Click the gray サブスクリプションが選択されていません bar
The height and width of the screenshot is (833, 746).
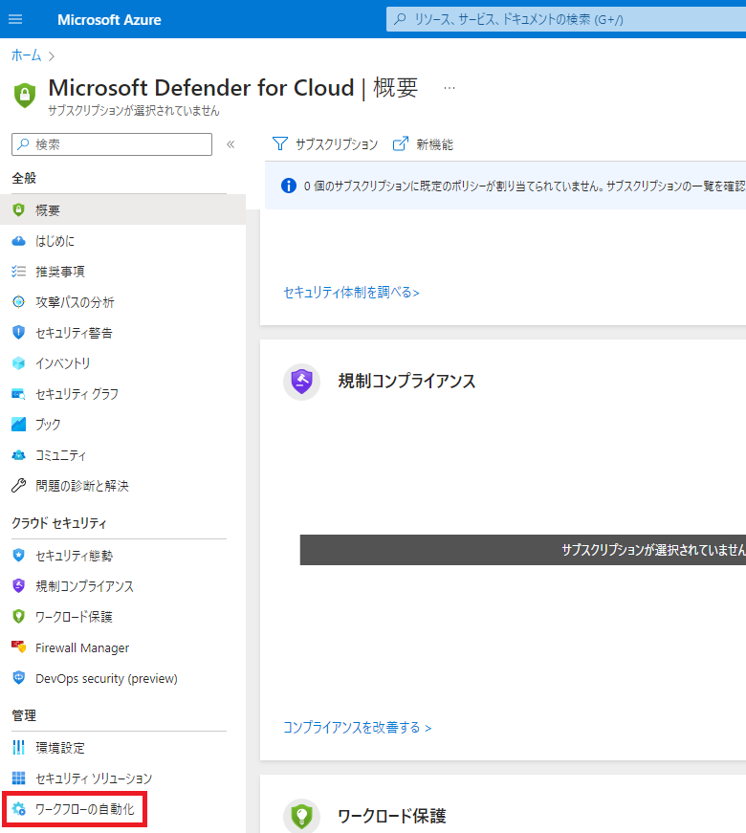click(x=523, y=550)
